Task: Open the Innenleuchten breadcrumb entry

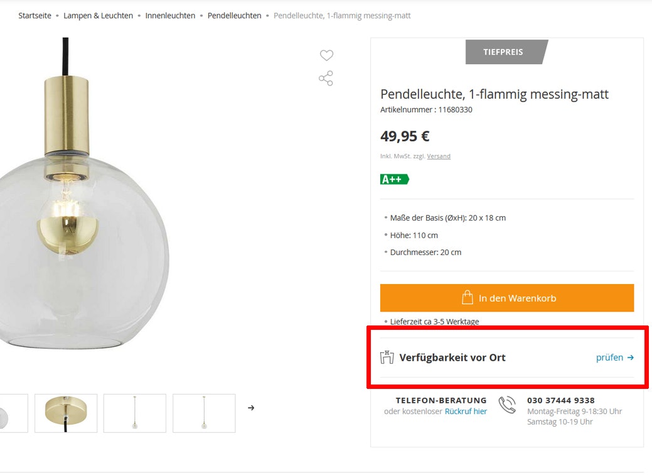Action: 171,15
